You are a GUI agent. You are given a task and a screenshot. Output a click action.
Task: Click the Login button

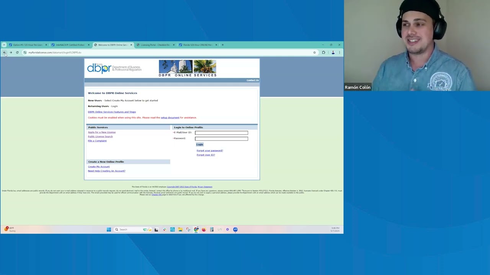click(x=200, y=144)
